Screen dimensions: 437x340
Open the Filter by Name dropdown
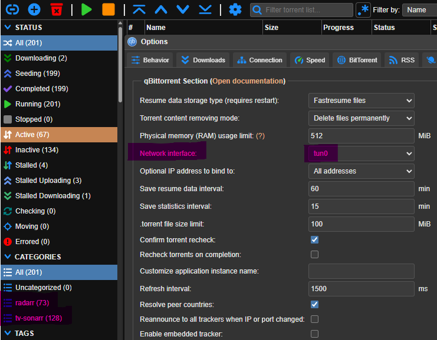[x=419, y=10]
